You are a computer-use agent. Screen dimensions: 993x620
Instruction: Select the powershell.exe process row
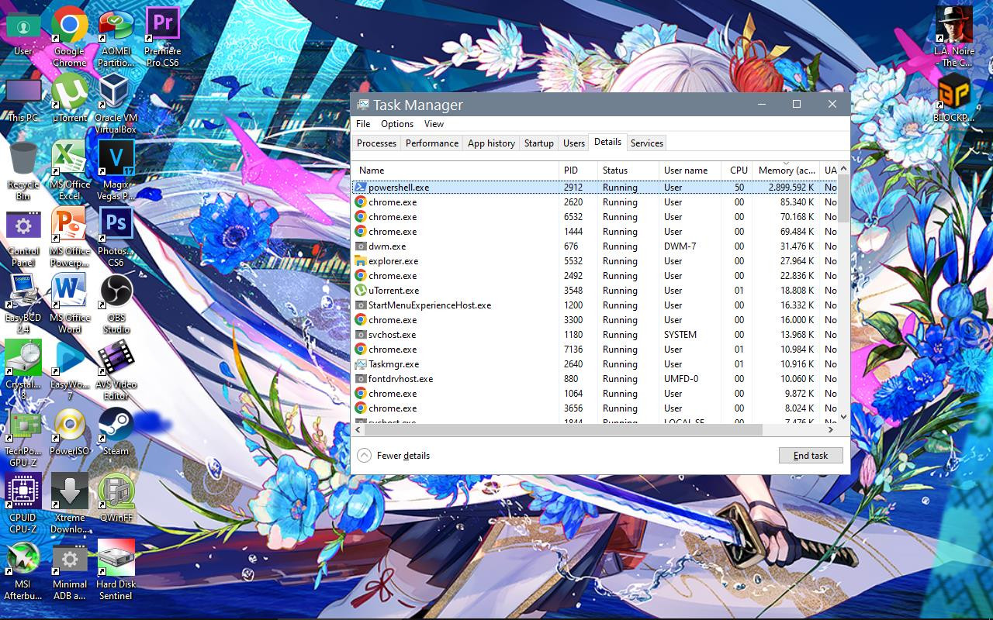(x=595, y=188)
